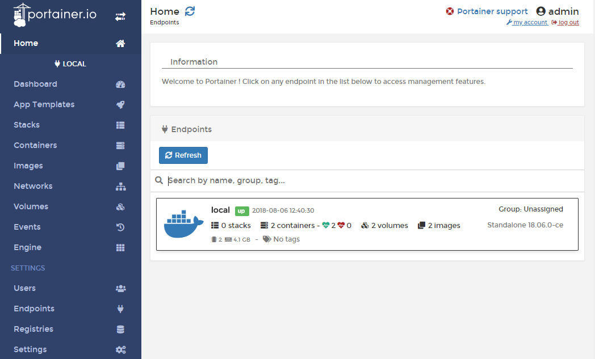This screenshot has width=595, height=359.
Task: Click the Volumes cubes icon
Action: tap(120, 207)
